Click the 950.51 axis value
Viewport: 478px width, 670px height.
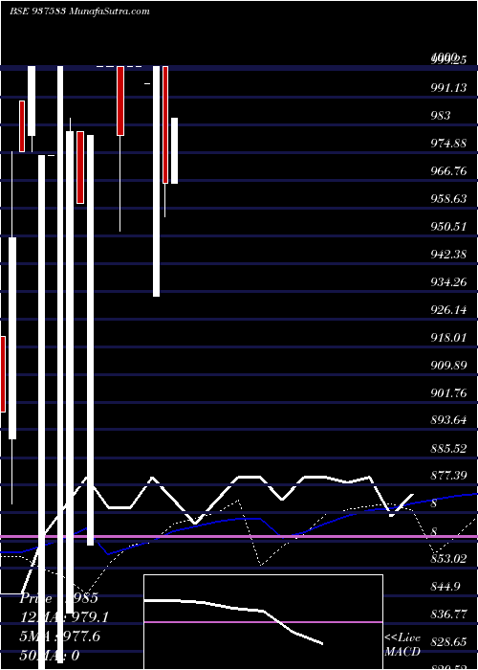click(449, 227)
